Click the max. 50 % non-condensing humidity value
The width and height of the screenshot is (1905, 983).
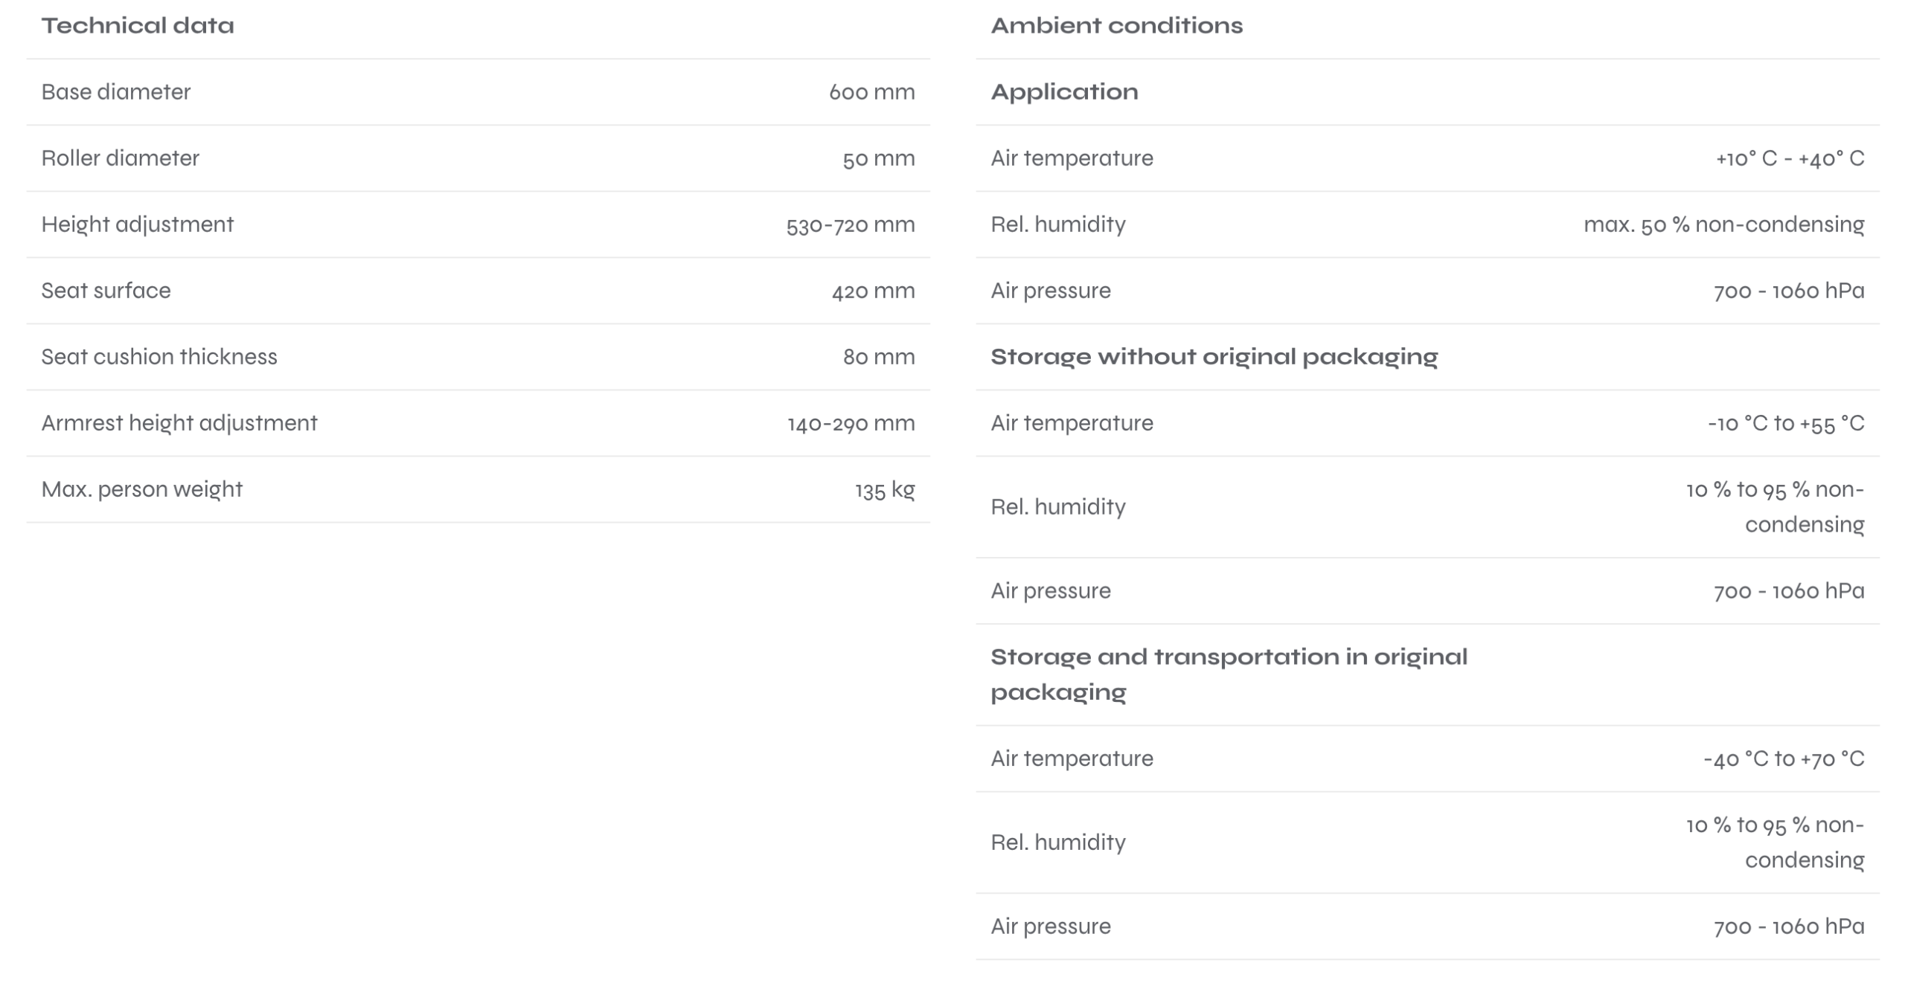[1723, 225]
